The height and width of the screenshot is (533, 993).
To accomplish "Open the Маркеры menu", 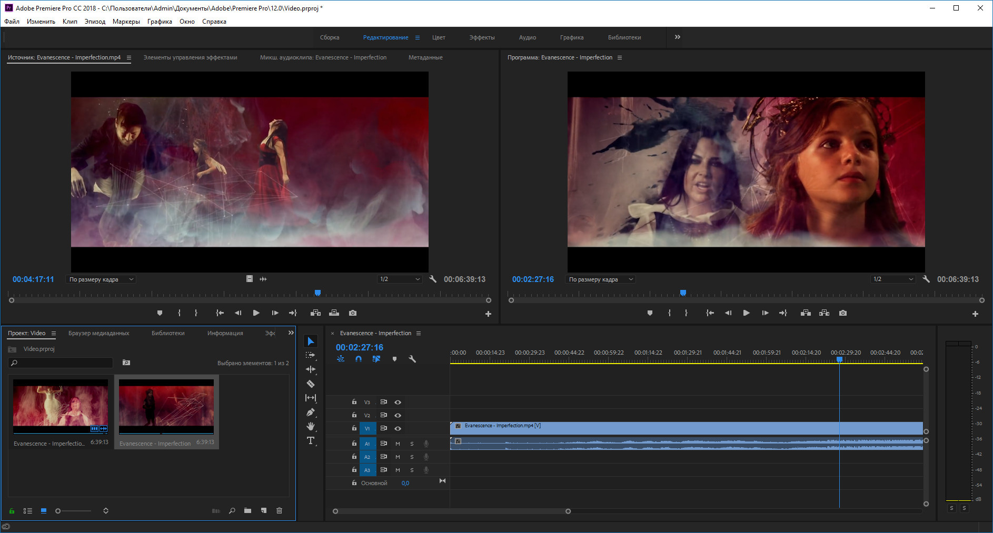I will point(126,22).
